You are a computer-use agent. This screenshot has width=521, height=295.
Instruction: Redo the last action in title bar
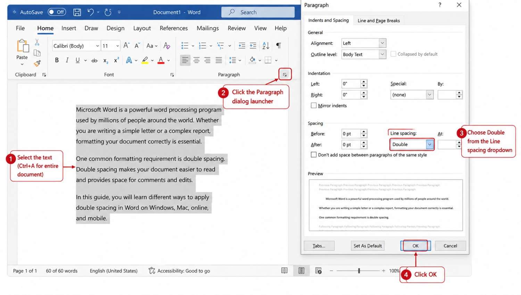coord(108,12)
